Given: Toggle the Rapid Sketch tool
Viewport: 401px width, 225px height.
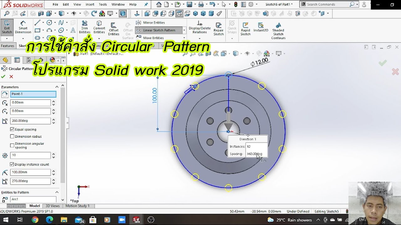Looking at the screenshot, I should (x=245, y=29).
